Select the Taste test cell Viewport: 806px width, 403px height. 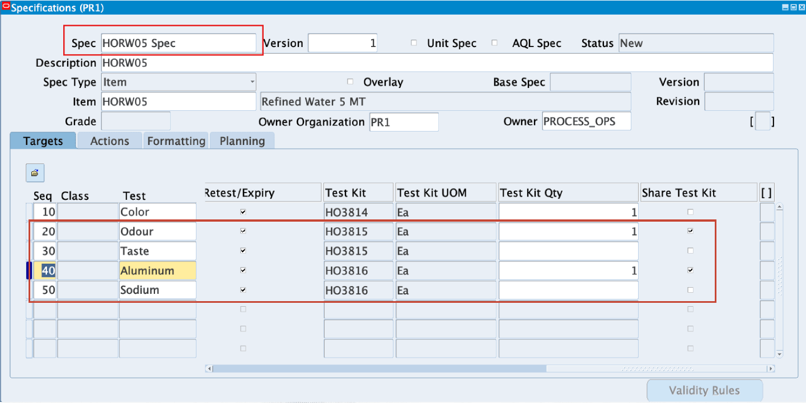click(157, 251)
